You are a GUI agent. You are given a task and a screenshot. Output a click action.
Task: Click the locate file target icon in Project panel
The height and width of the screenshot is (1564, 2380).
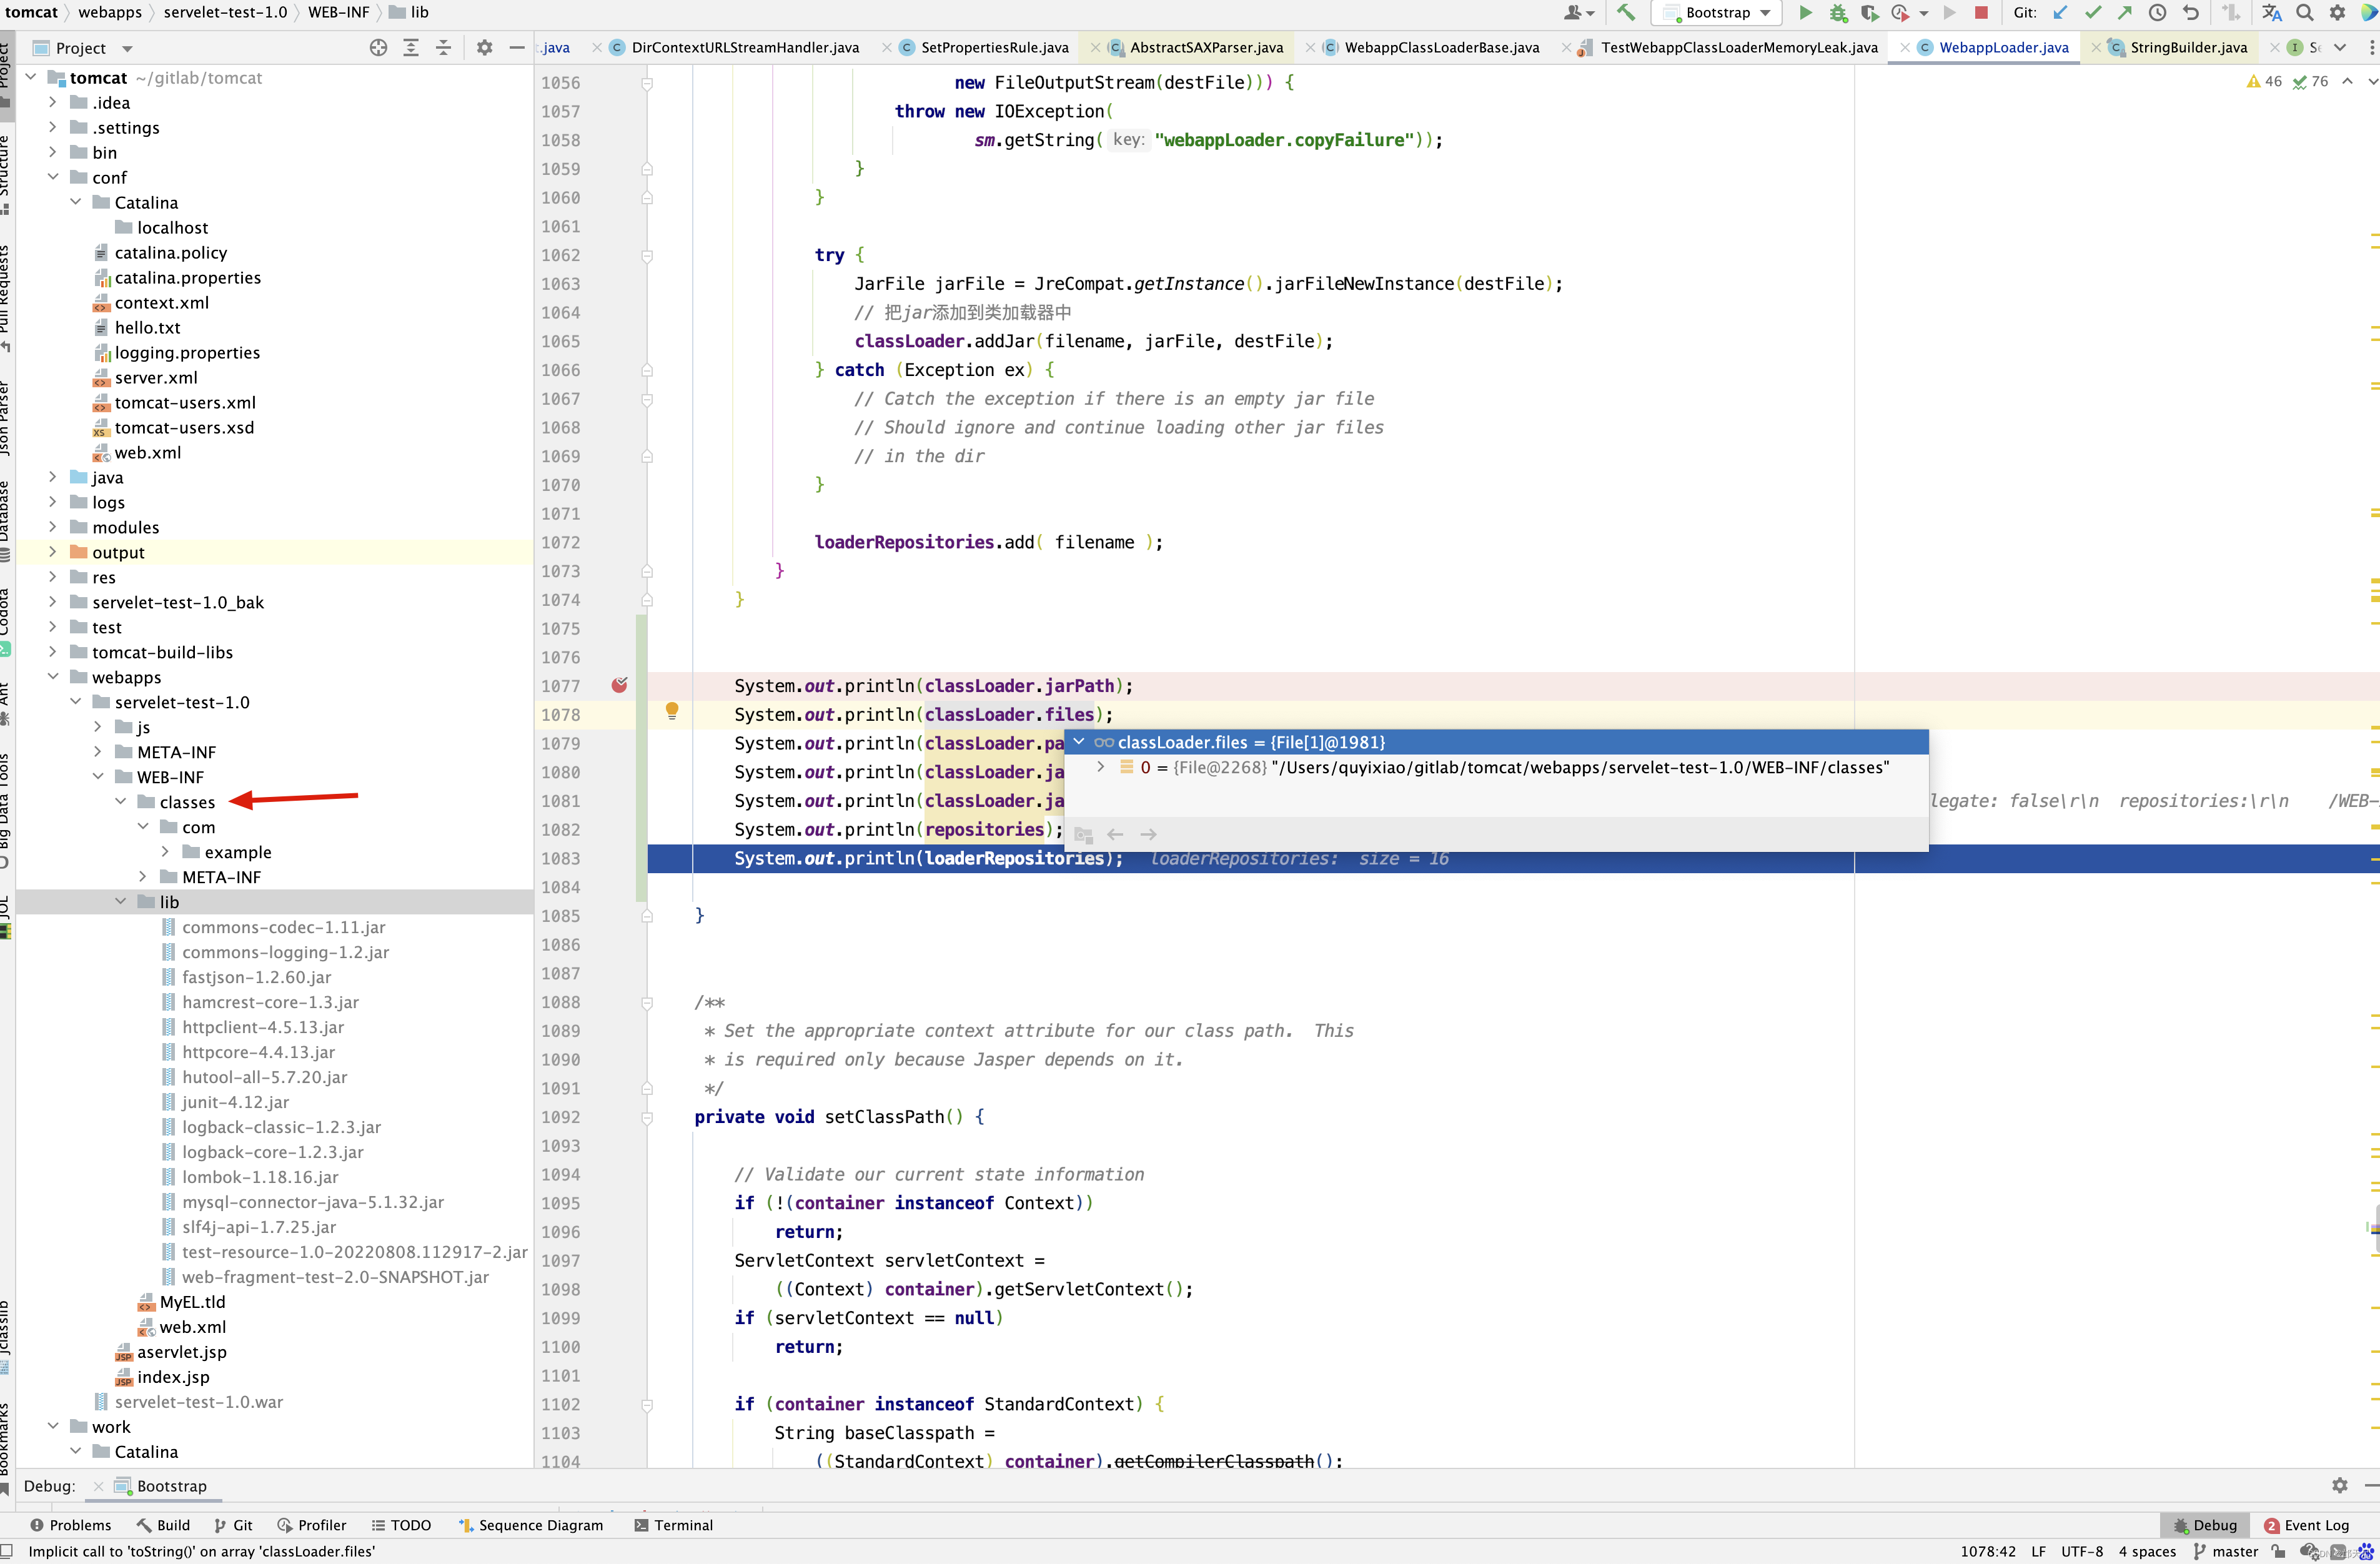pos(378,48)
